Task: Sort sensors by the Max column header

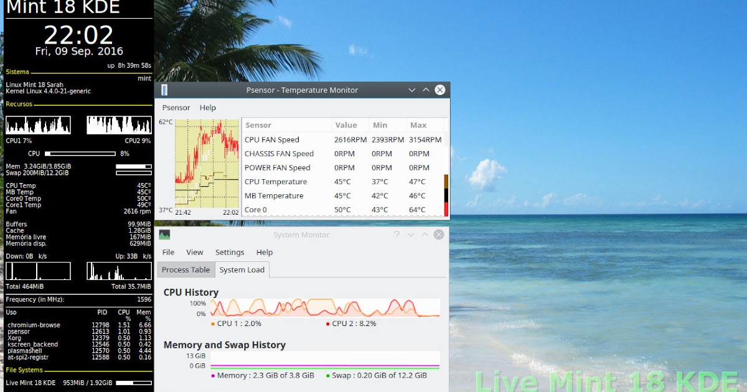Action: pyautogui.click(x=417, y=124)
